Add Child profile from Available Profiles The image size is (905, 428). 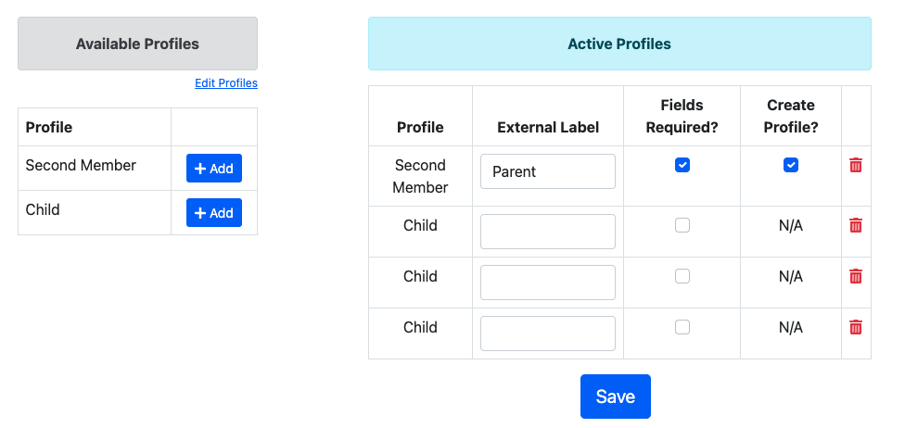214,213
